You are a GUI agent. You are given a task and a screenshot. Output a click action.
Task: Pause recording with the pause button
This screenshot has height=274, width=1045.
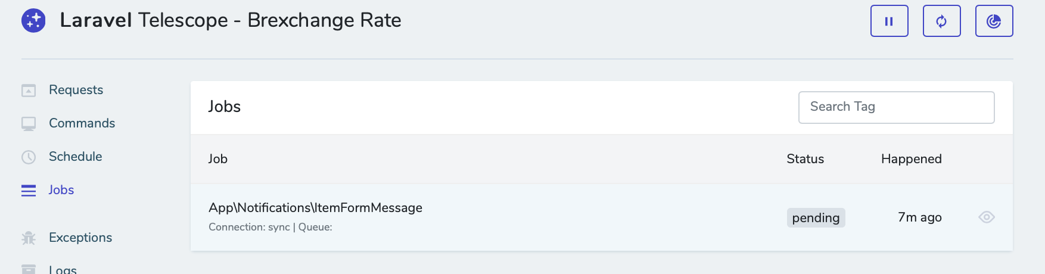(889, 21)
